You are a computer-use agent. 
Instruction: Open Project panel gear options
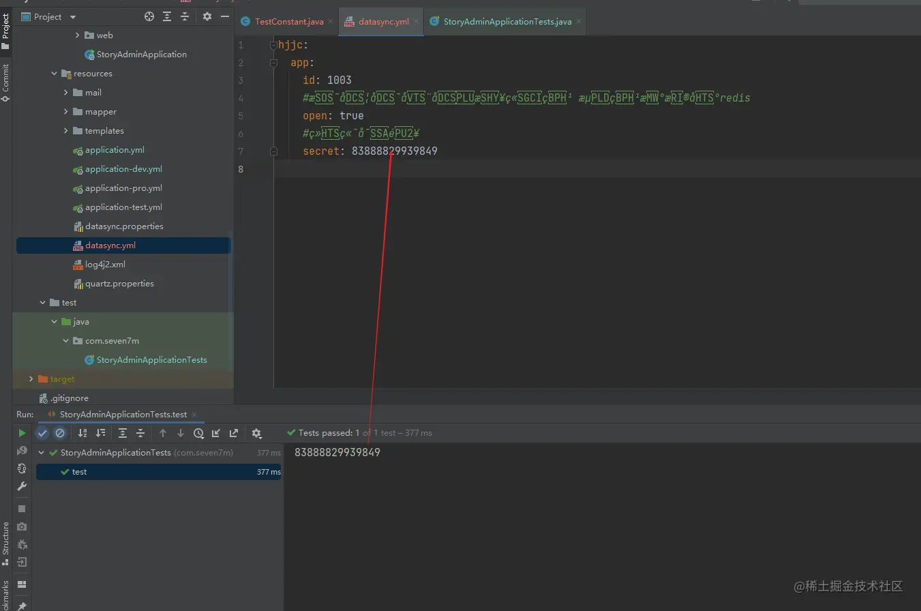click(207, 16)
